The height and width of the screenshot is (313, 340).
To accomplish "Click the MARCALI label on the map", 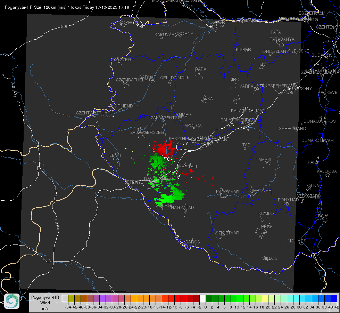I will (x=188, y=167).
